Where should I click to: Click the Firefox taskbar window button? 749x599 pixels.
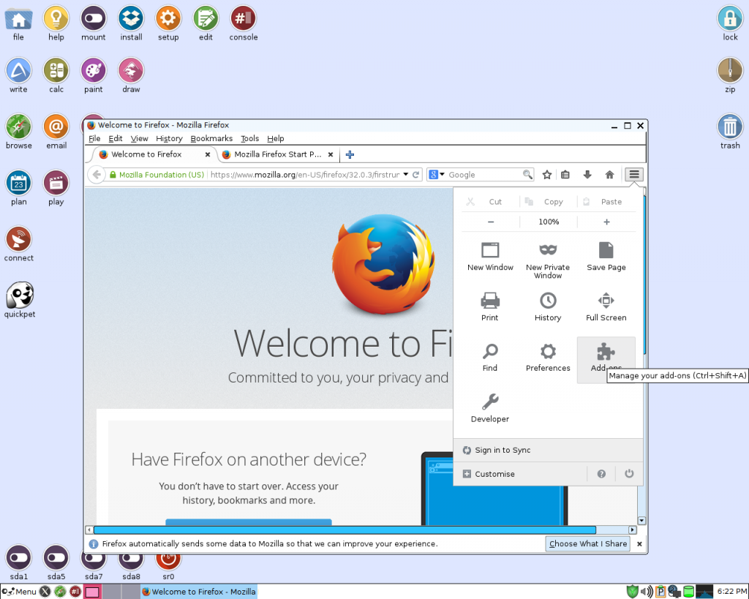click(199, 592)
